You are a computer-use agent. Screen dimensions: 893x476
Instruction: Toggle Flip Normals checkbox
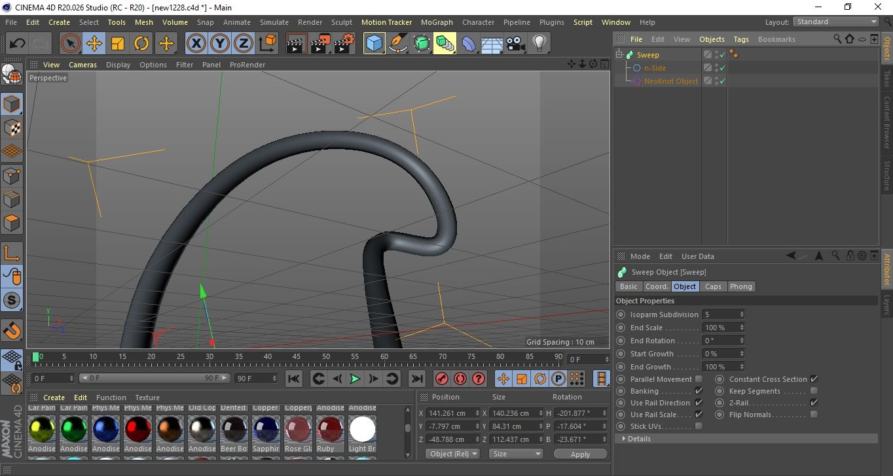click(814, 415)
